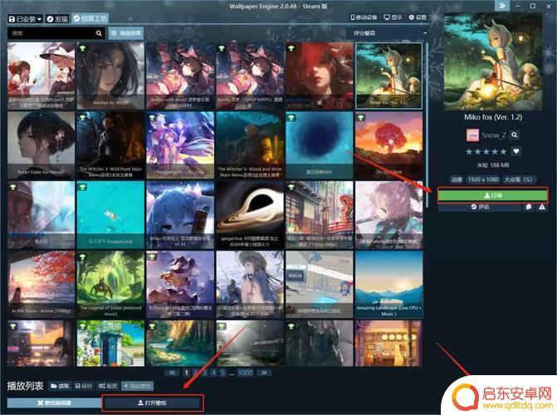This screenshot has height=415, width=557.
Task: Click the wallpaper grid vertical scrollbar
Action: (427, 125)
